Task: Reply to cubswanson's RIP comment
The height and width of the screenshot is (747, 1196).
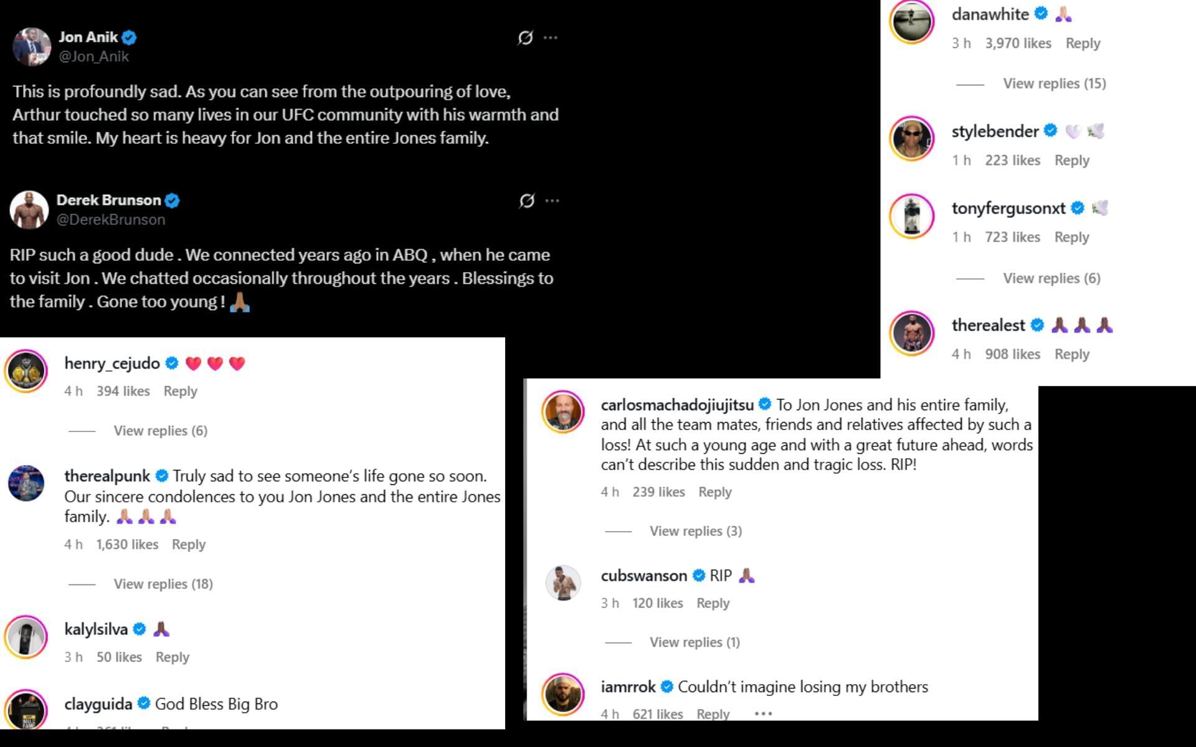Action: point(713,603)
